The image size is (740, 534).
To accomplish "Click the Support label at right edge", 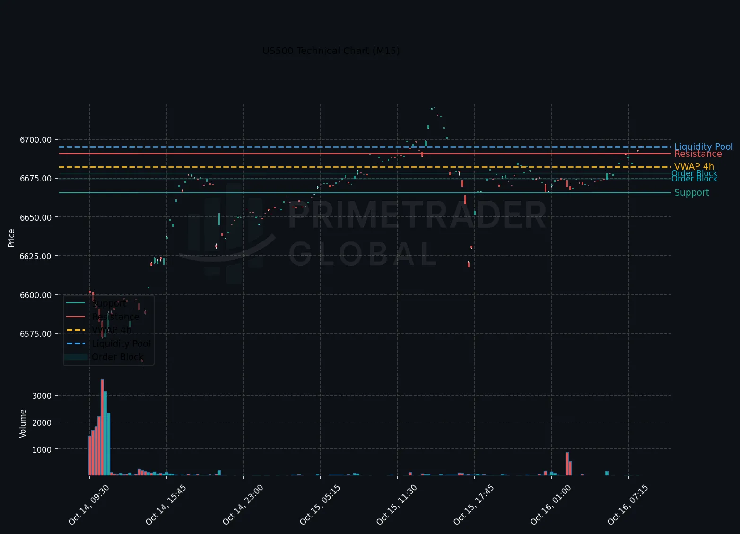I will pos(692,193).
